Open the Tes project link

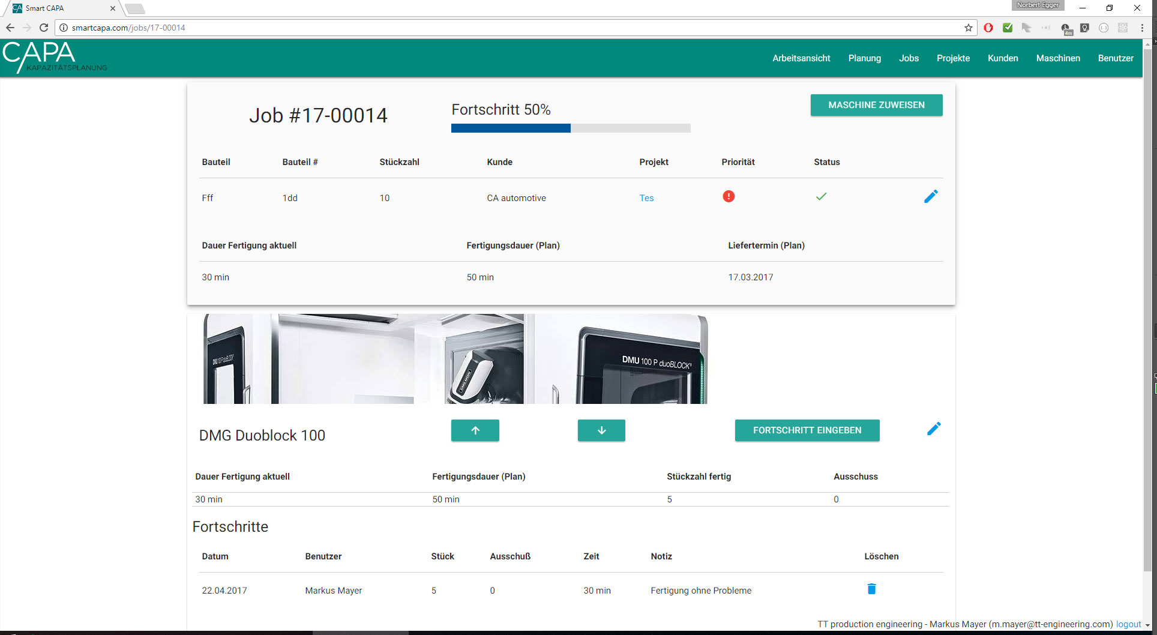(646, 198)
